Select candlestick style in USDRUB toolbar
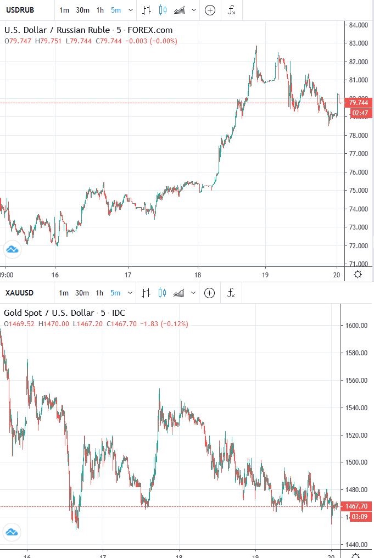Image resolution: width=374 pixels, height=558 pixels. [163, 10]
